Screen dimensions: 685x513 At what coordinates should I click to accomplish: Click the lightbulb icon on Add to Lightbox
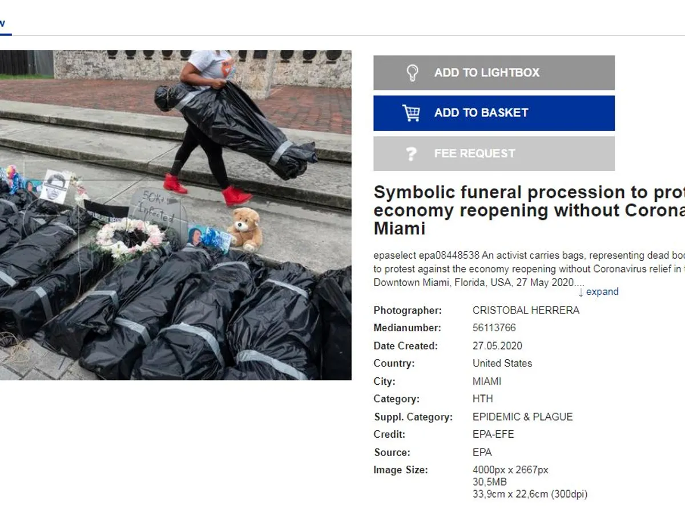pos(412,72)
